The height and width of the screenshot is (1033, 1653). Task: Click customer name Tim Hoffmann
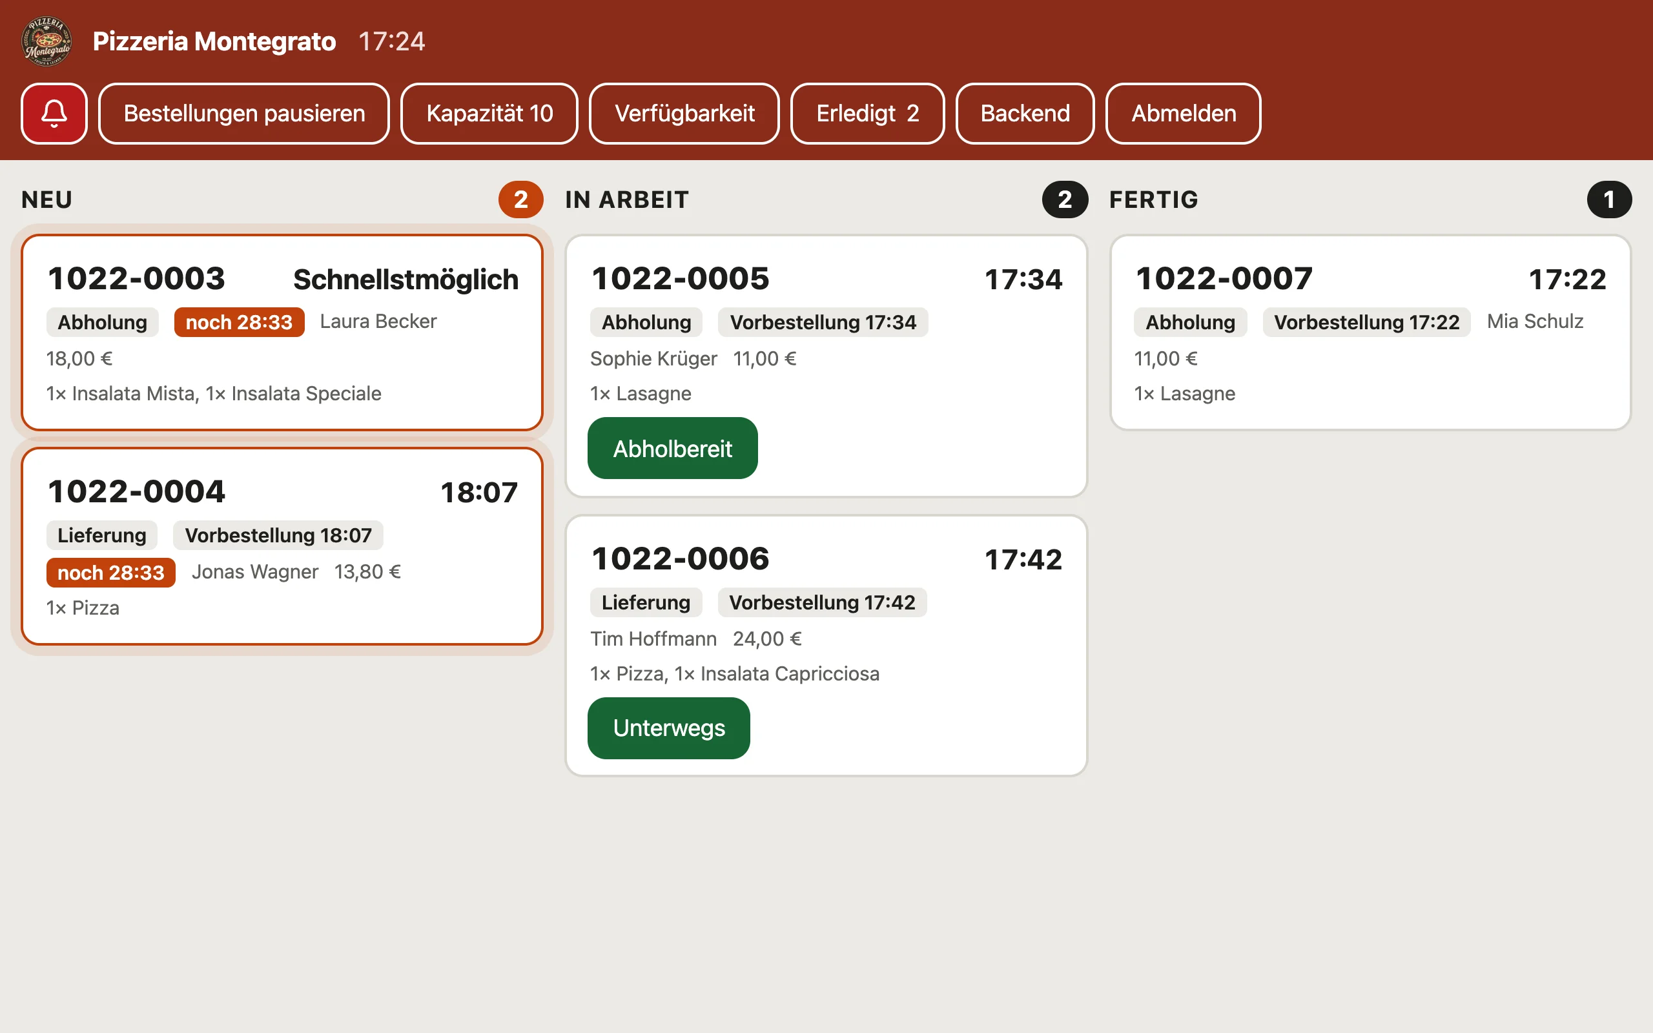653,639
